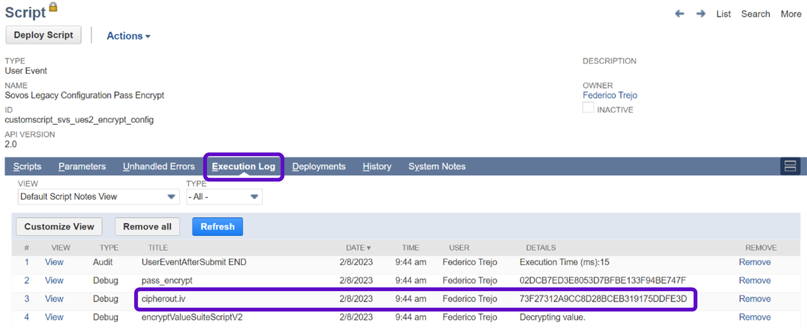Open the Customize View button

point(59,226)
